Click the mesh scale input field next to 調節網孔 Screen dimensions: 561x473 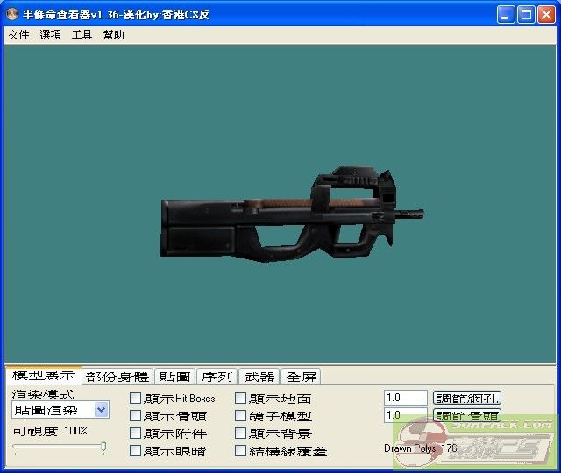point(406,398)
